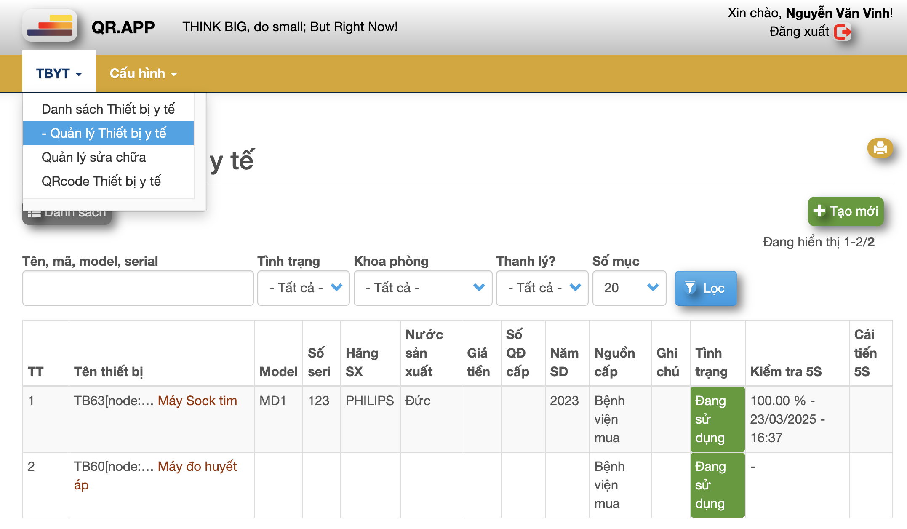Click the funnel icon on Lọc button

(x=690, y=288)
